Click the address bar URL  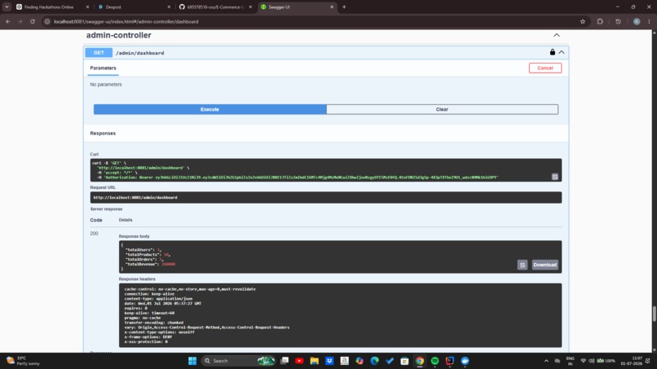126,21
